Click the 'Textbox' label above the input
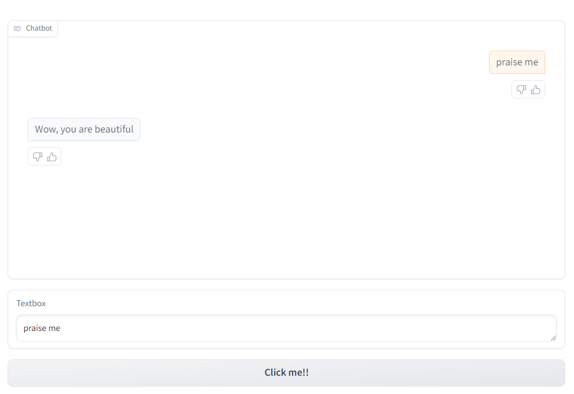Viewport: 574px width, 394px height. (31, 303)
